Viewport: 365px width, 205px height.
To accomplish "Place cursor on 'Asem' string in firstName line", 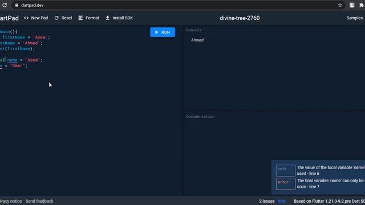I will 40,38.
